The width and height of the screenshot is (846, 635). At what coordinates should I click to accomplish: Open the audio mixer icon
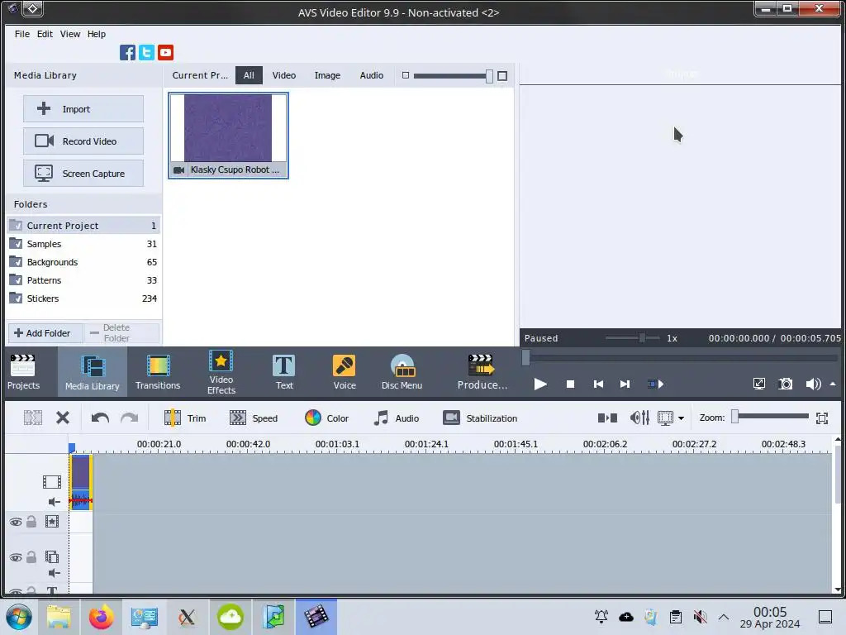[x=639, y=418]
